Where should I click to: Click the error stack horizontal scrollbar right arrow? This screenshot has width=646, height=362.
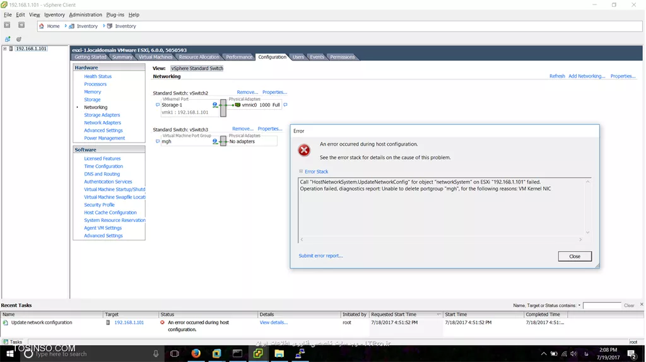[580, 239]
